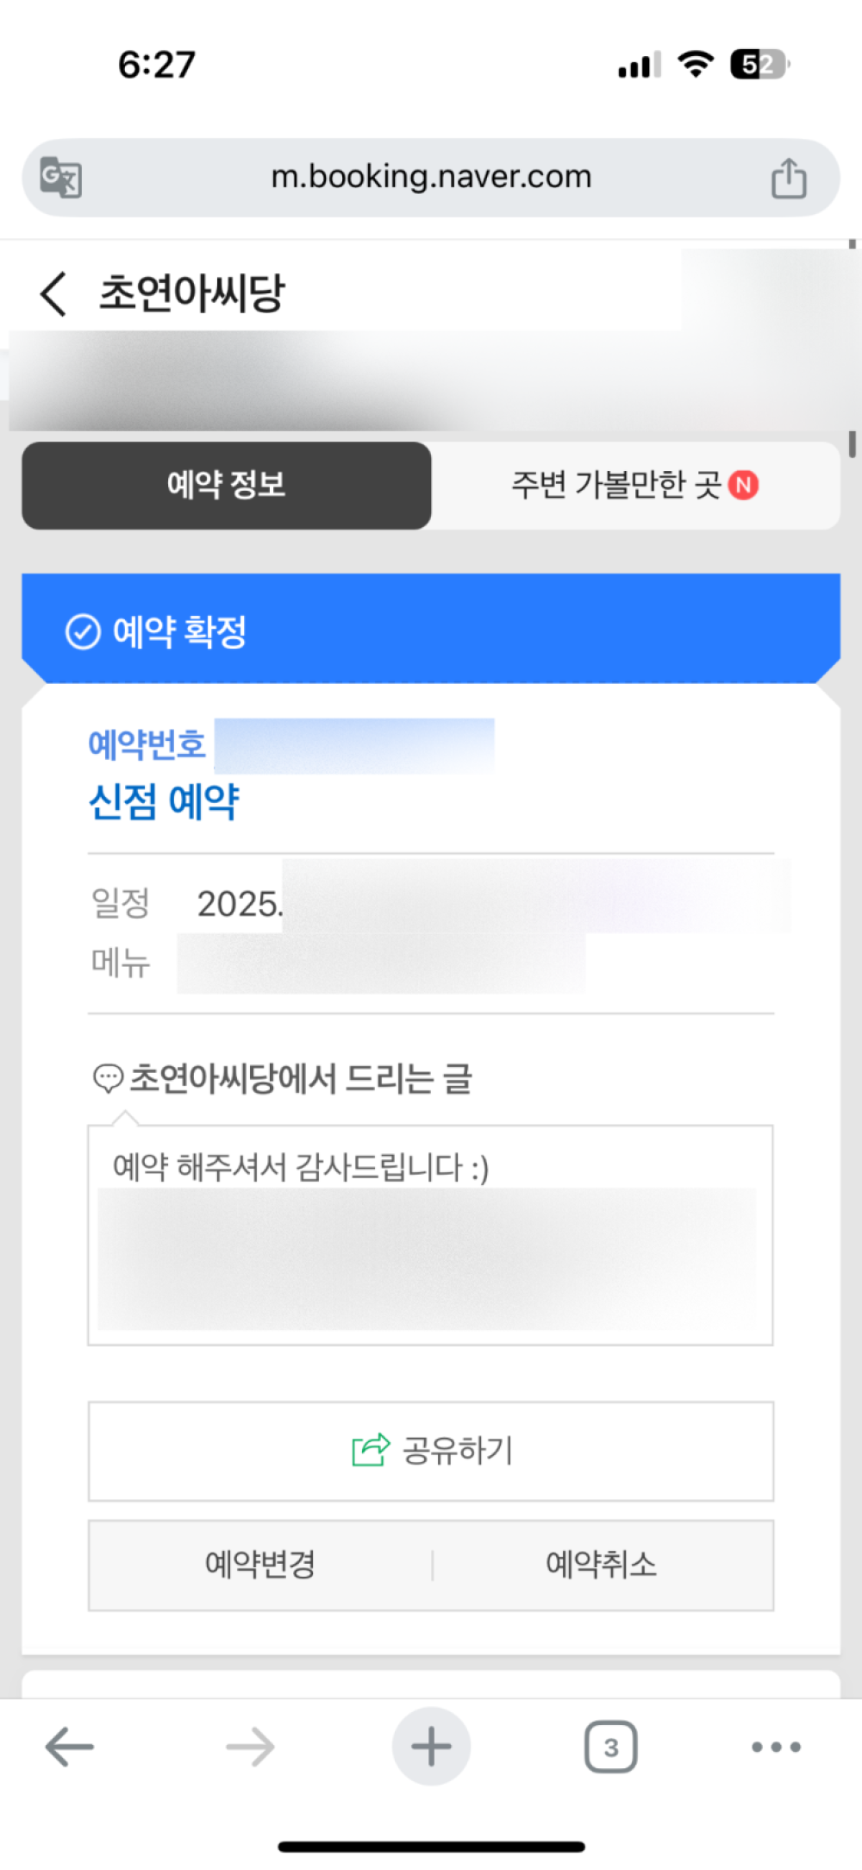This screenshot has height=1870, width=862.
Task: Tap the browser forward arrow
Action: (x=250, y=1748)
